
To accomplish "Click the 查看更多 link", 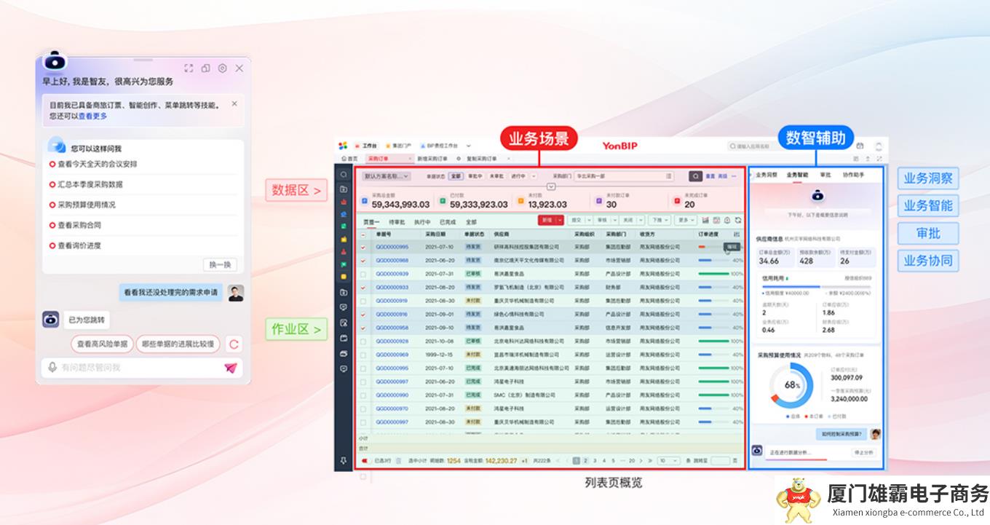I will (x=92, y=116).
